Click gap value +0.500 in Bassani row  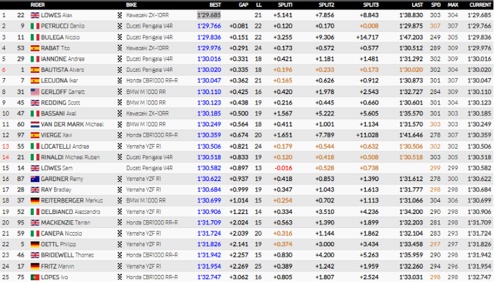pyautogui.click(x=239, y=113)
